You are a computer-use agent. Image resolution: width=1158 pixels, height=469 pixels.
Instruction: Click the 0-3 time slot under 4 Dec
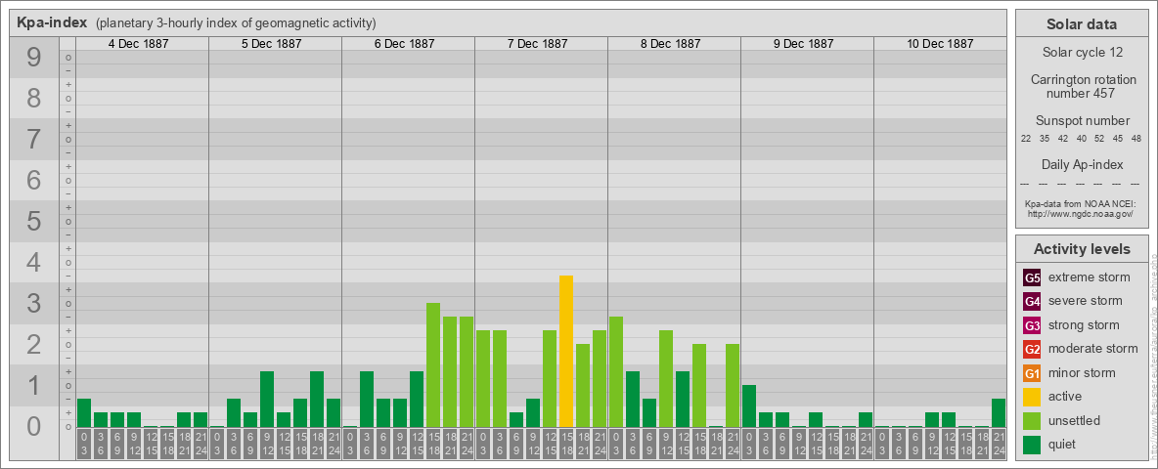pyautogui.click(x=84, y=445)
